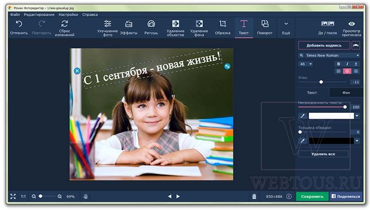Click the green Сохранить button
This screenshot has width=370, height=210.
coord(312,196)
